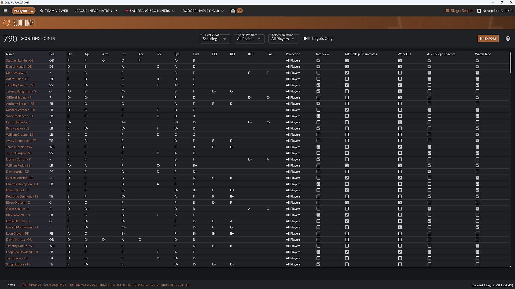
Task: Open the Select Projection dropdown
Action: [x=284, y=39]
